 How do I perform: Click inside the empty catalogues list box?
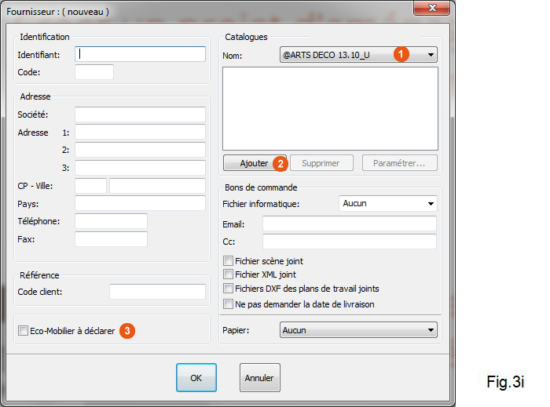point(330,108)
